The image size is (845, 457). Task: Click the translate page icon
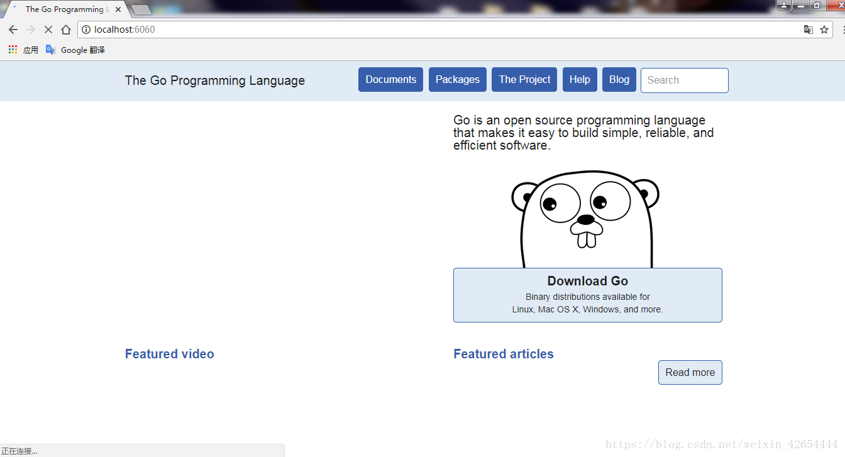[809, 30]
